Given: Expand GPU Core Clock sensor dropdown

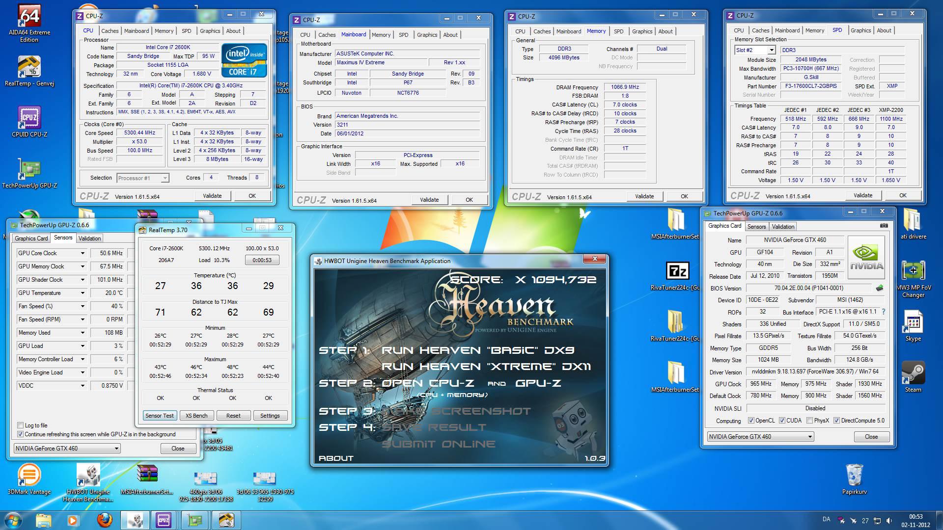Looking at the screenshot, I should [83, 253].
